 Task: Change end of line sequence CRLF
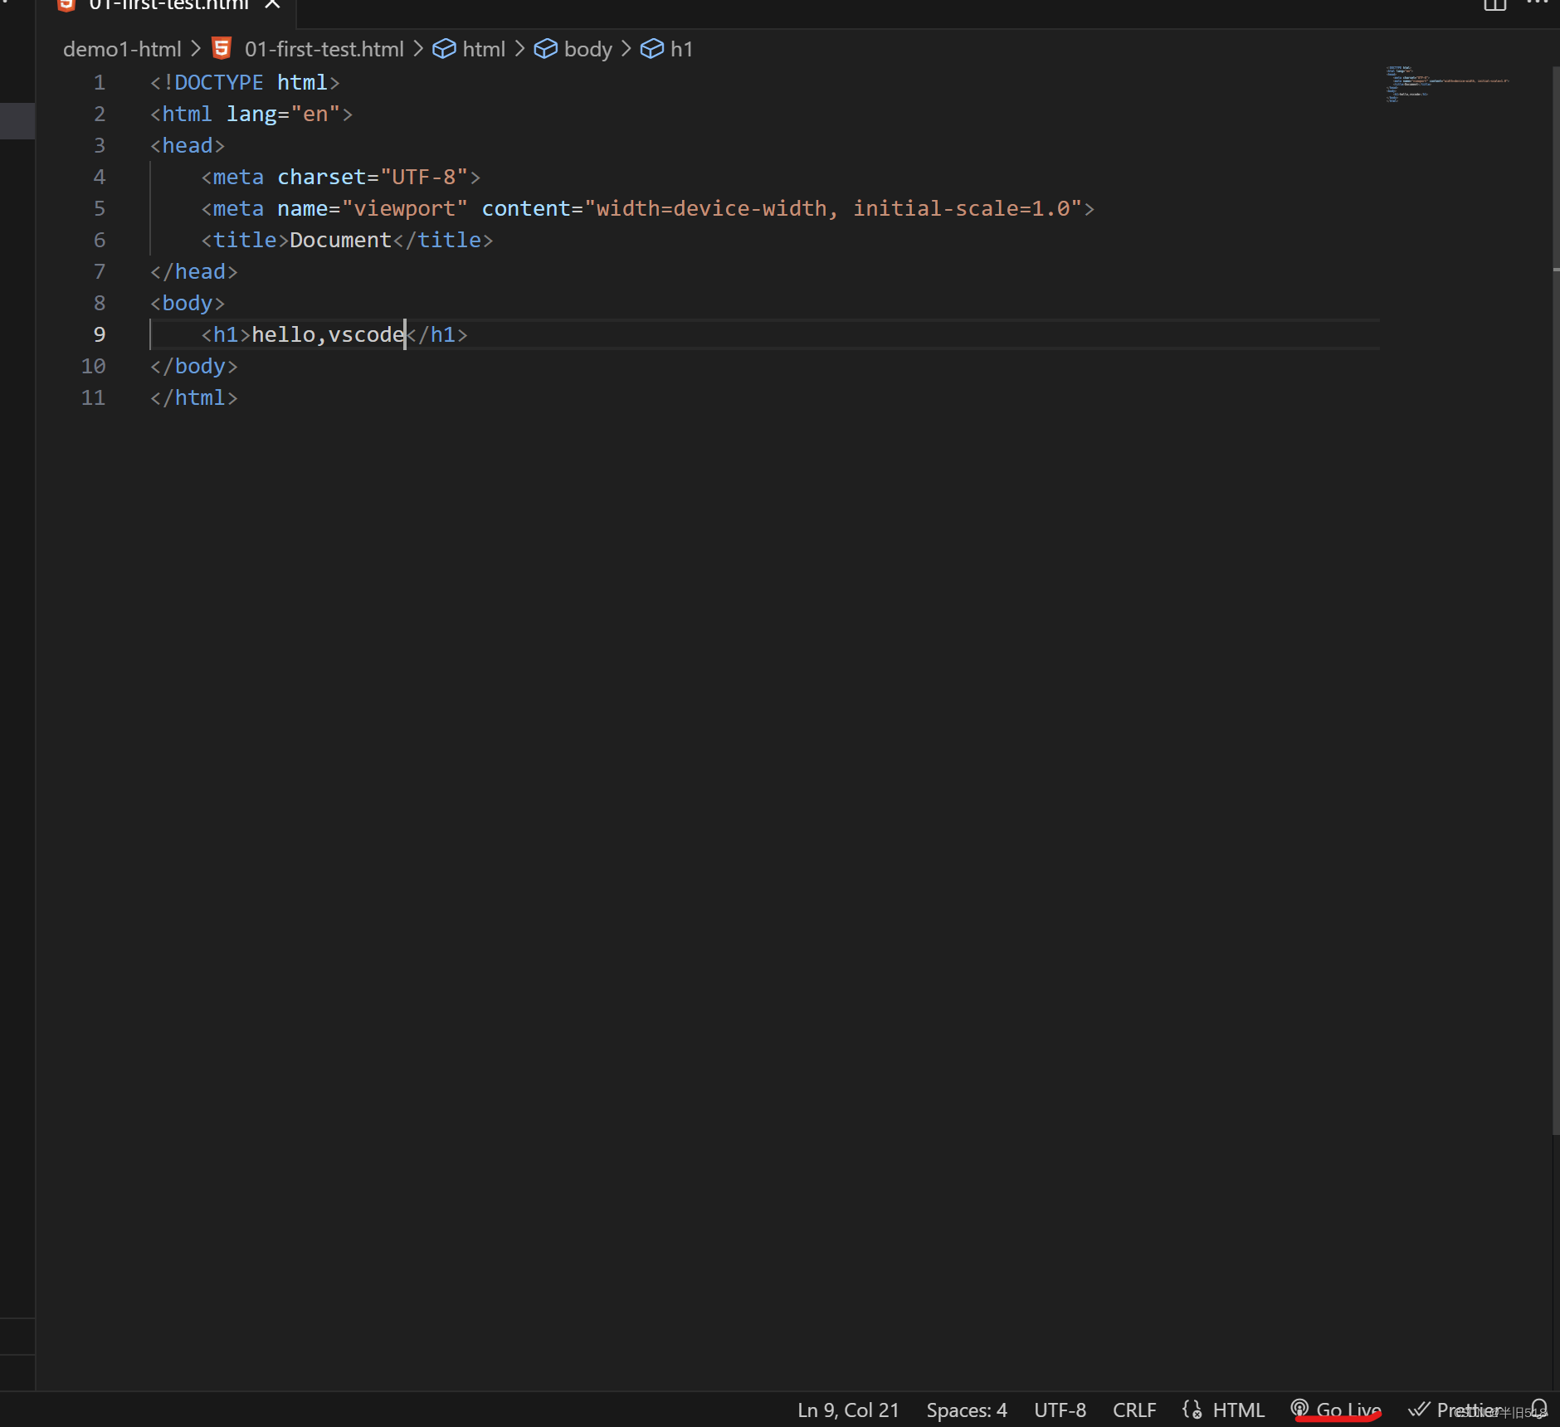1134,1410
